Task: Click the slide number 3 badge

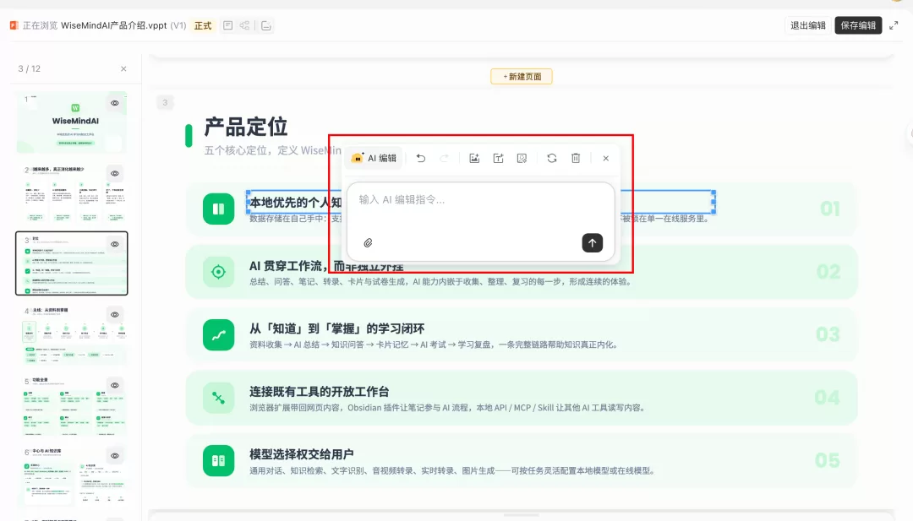Action: tap(165, 102)
